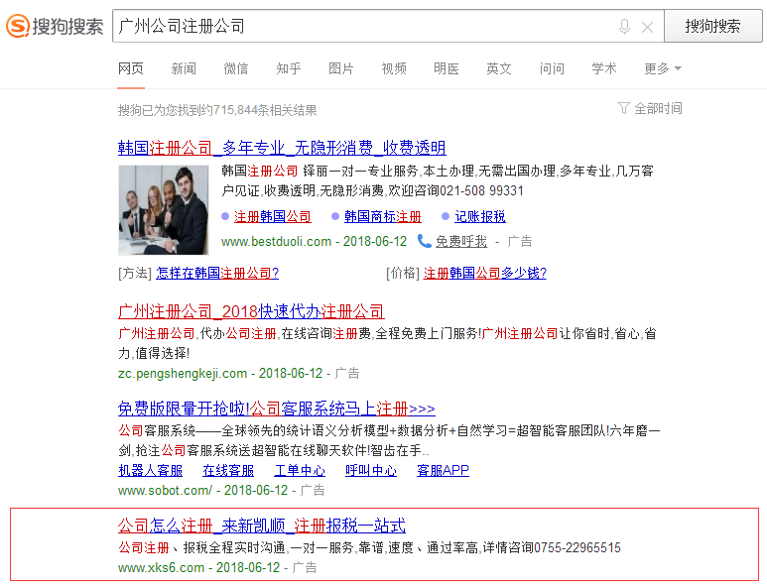Select the 学术 tab
The height and width of the screenshot is (587, 767).
[604, 68]
